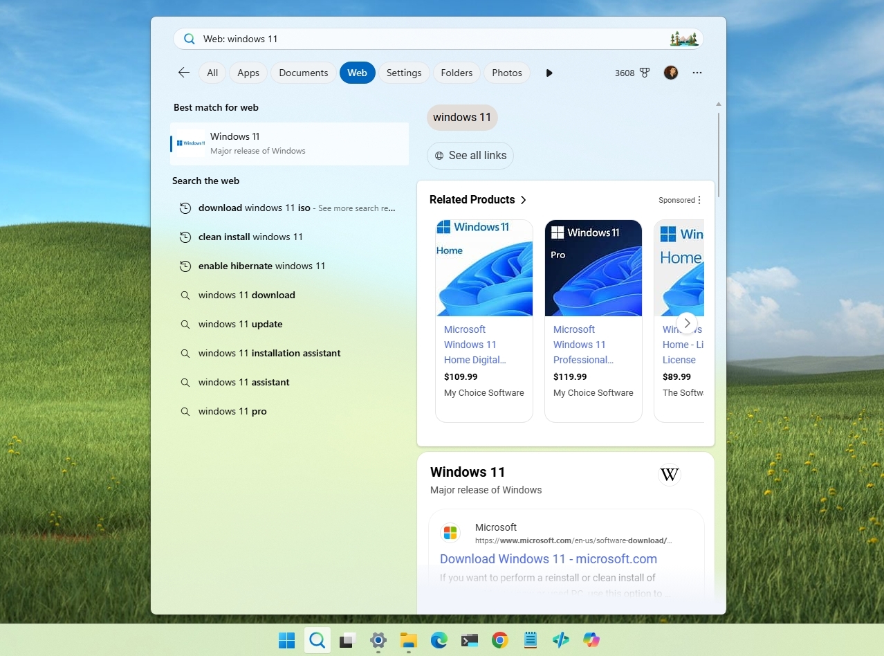Click the magnifier icon beside windows 11 pro
Viewport: 884px width, 656px height.
point(185,411)
